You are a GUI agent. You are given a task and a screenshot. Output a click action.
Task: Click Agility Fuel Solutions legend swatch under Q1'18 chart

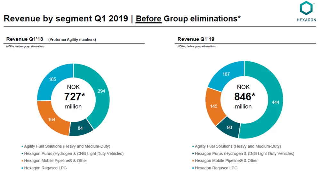(22, 146)
